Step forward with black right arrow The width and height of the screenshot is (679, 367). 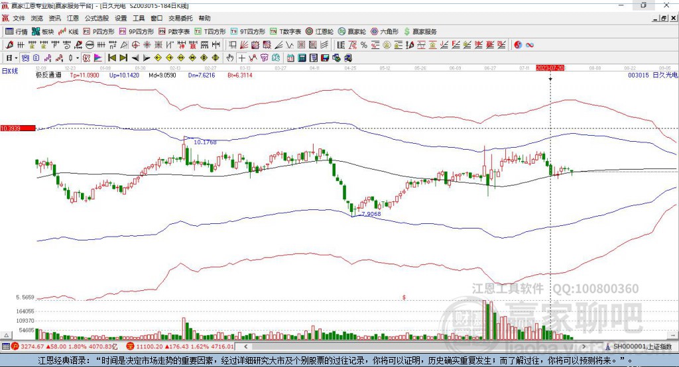[147, 58]
